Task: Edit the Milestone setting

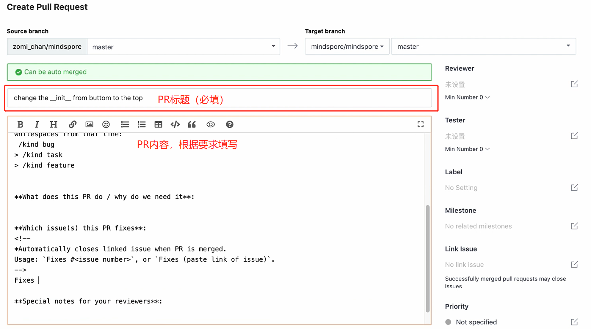Action: pyautogui.click(x=574, y=226)
